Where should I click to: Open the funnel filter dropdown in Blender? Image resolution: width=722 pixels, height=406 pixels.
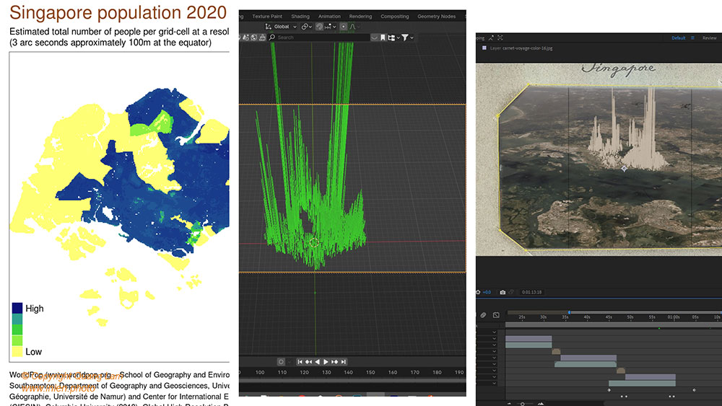coord(407,37)
